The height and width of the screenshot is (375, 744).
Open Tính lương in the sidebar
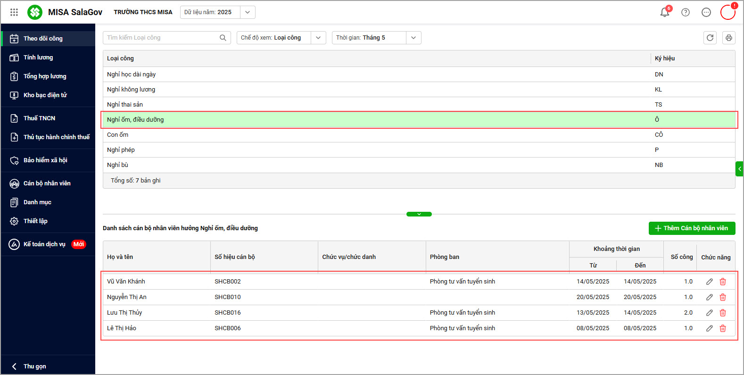coord(38,58)
